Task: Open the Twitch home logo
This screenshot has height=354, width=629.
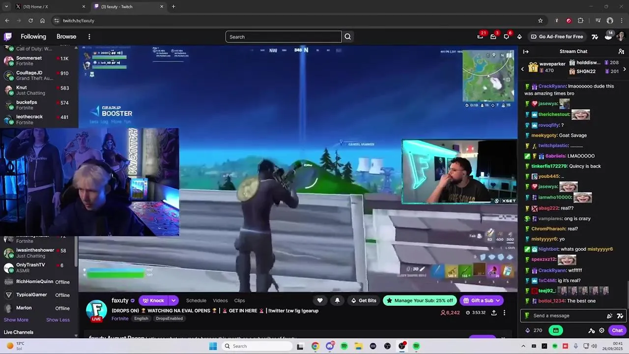Action: coord(8,36)
